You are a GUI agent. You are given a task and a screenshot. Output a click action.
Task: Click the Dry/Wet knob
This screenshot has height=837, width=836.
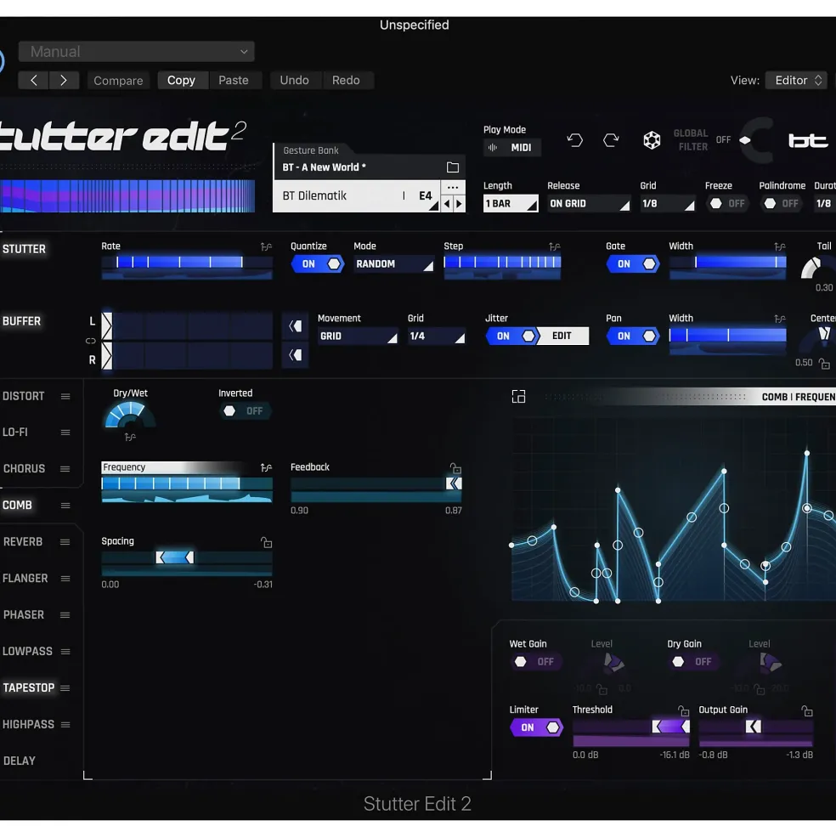[x=130, y=416]
